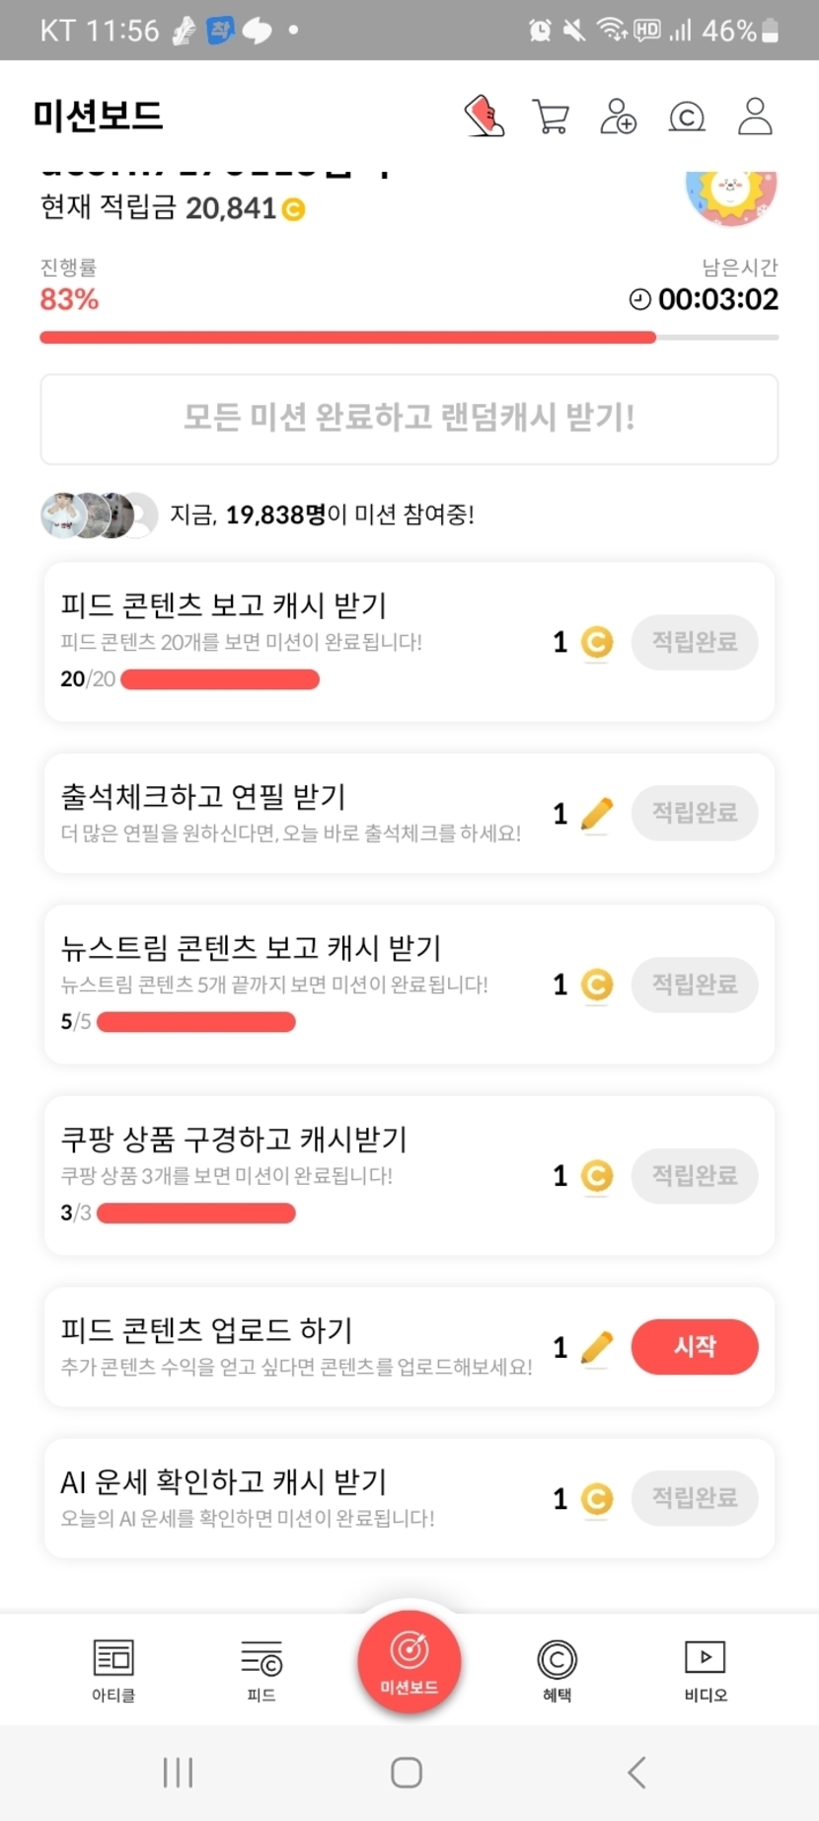
Task: Tap the participant avatars group
Action: [99, 515]
